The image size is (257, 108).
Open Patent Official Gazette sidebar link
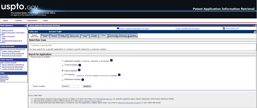coord(8,62)
